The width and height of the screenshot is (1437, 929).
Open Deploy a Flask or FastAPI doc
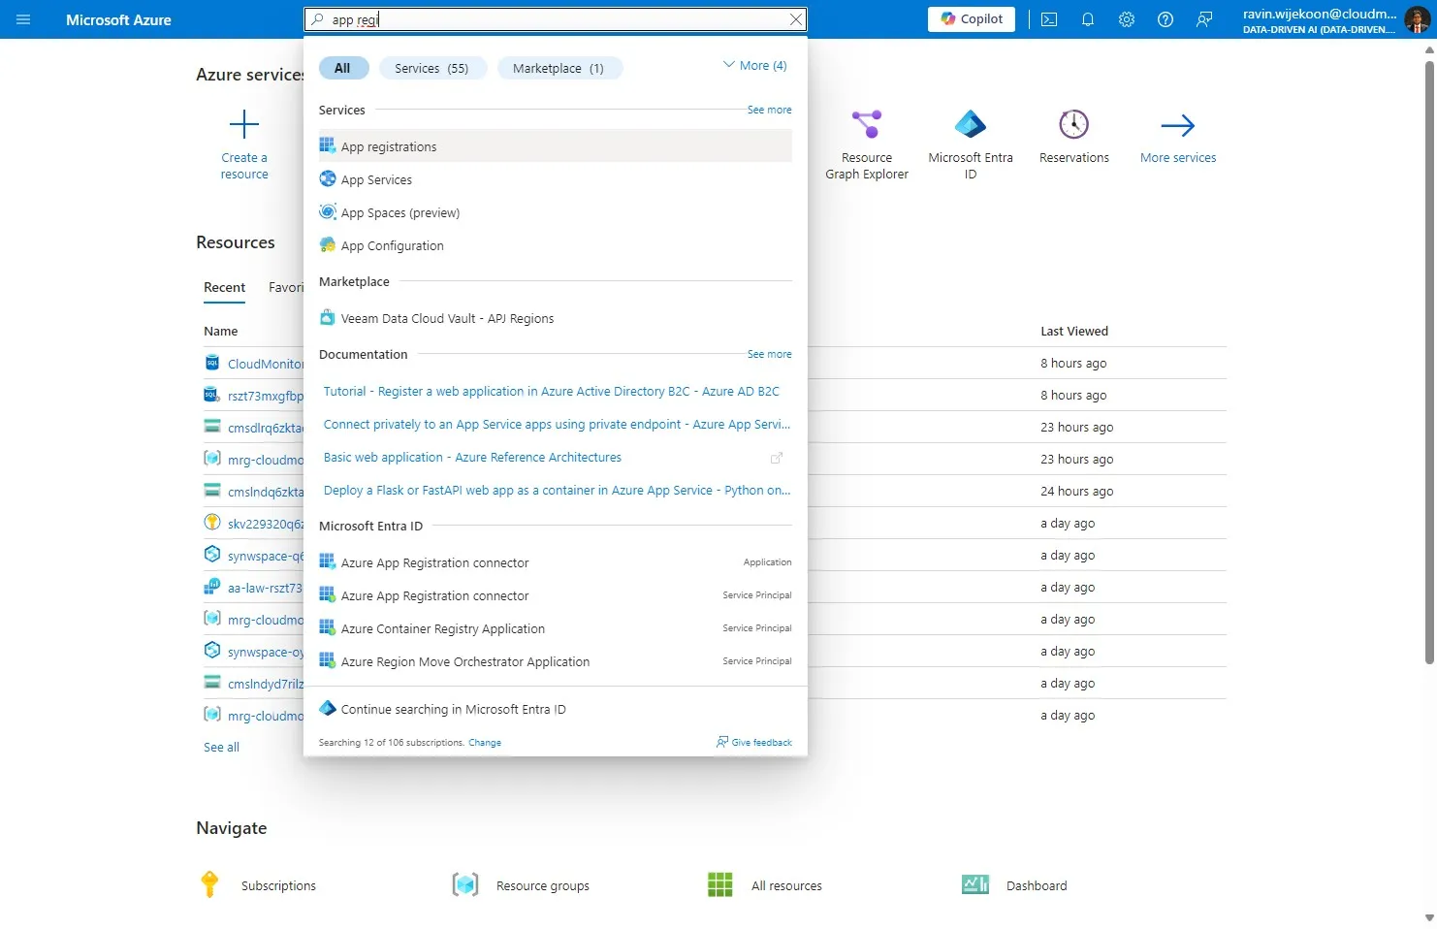tap(557, 490)
